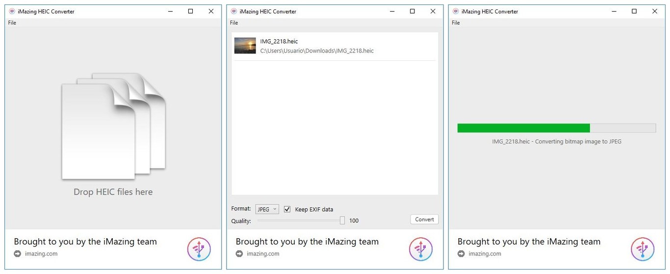This screenshot has height=274, width=670.
Task: Minimize the left iMazing window
Action: 170,11
